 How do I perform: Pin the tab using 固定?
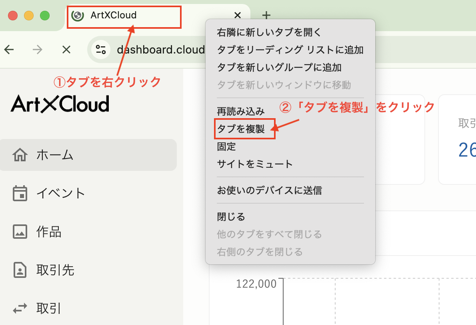point(226,146)
